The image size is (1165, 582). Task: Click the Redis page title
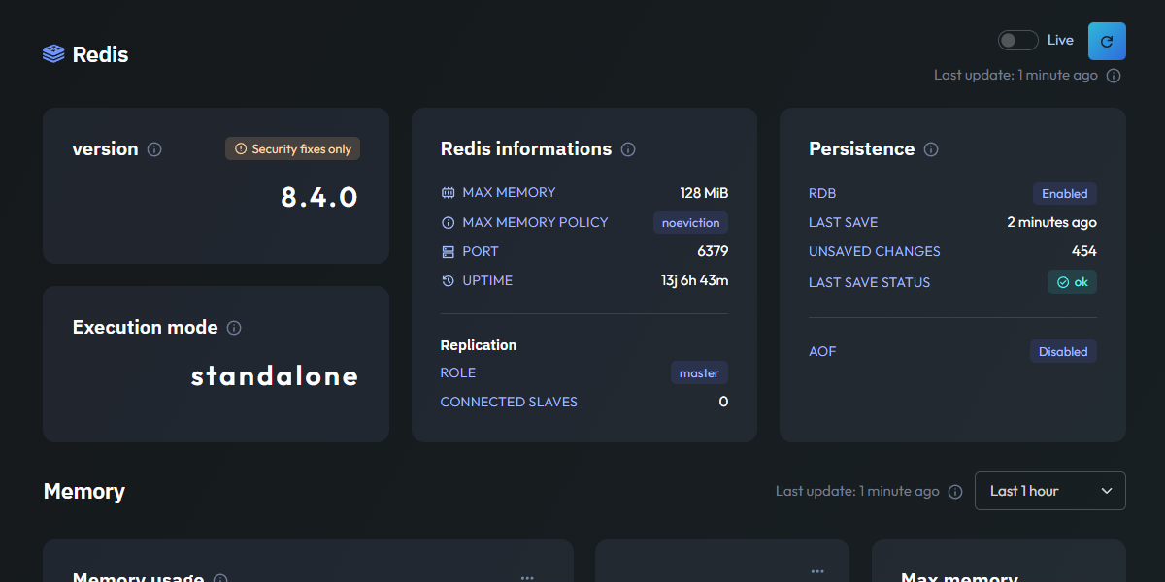coord(100,54)
